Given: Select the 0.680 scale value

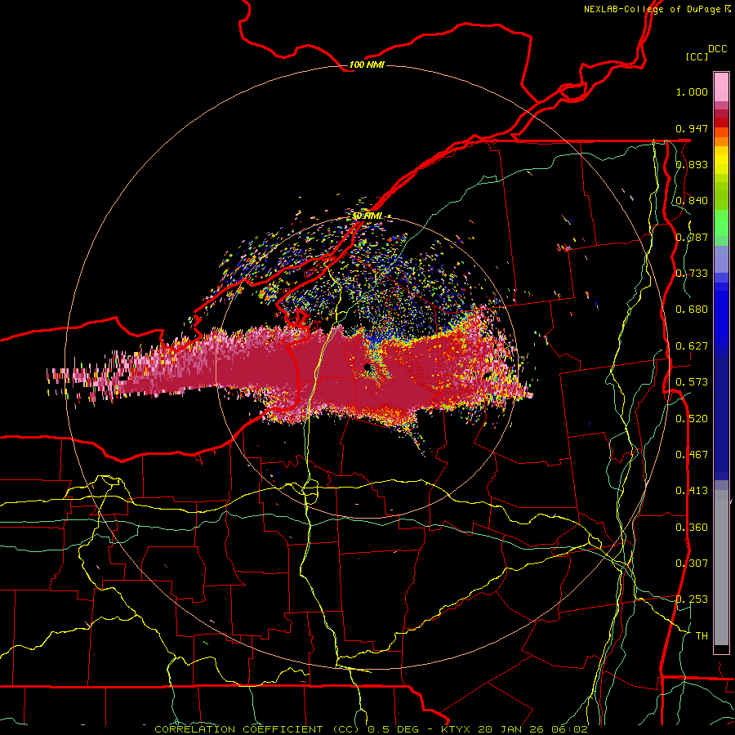Looking at the screenshot, I should coord(692,310).
